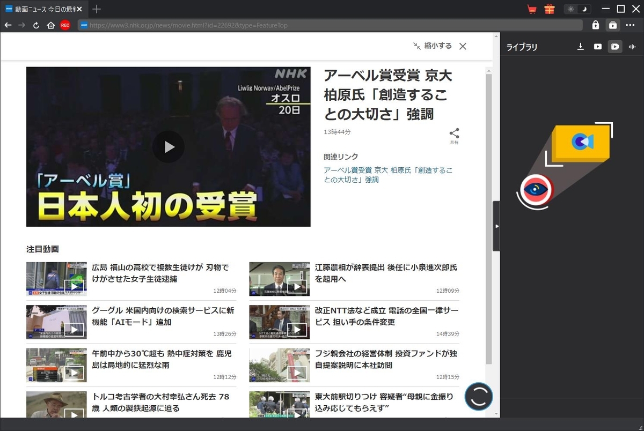
Task: Maximize the application window
Action: [x=621, y=9]
